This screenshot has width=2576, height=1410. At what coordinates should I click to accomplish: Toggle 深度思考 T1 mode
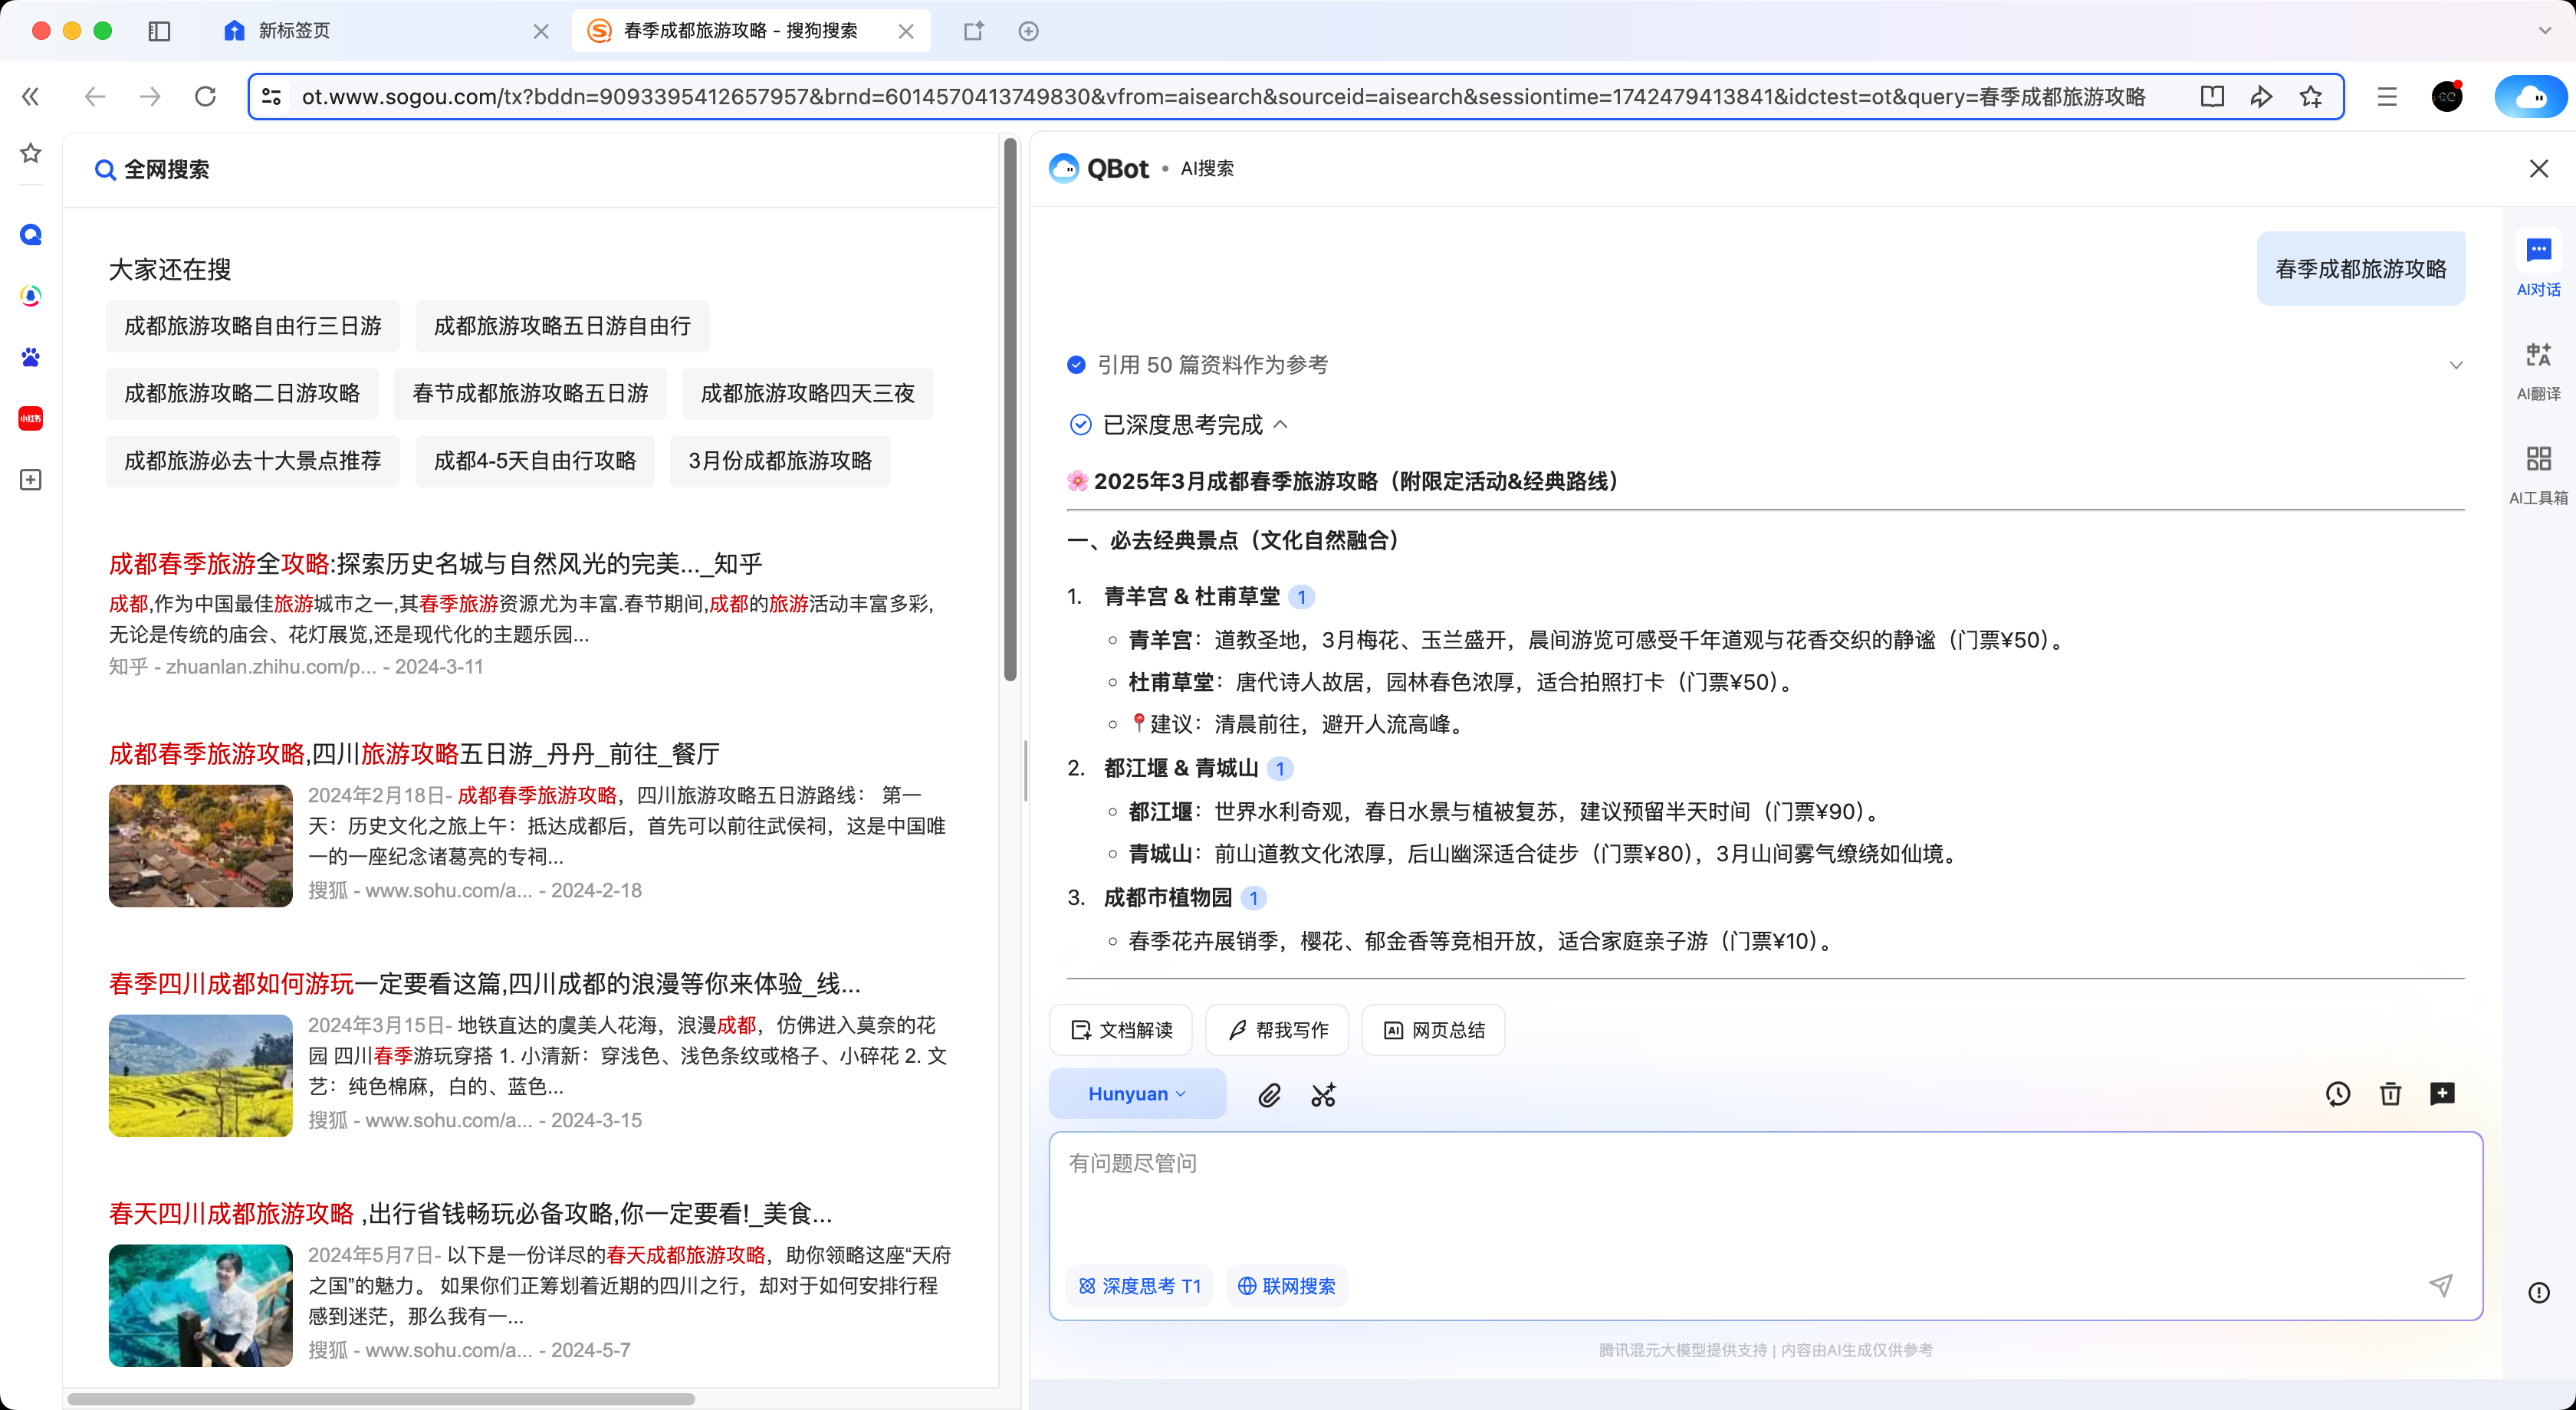pos(1139,1286)
